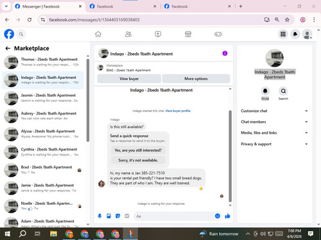Screen dimensions: 321x240
Task: Send 'Yes, are you still interested?' quick reply
Action: (x=138, y=150)
